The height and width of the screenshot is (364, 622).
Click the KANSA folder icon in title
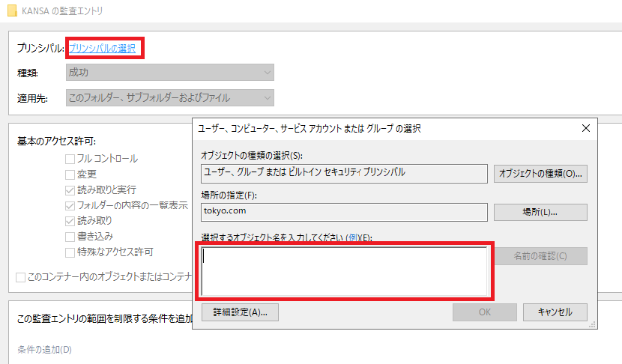12,10
